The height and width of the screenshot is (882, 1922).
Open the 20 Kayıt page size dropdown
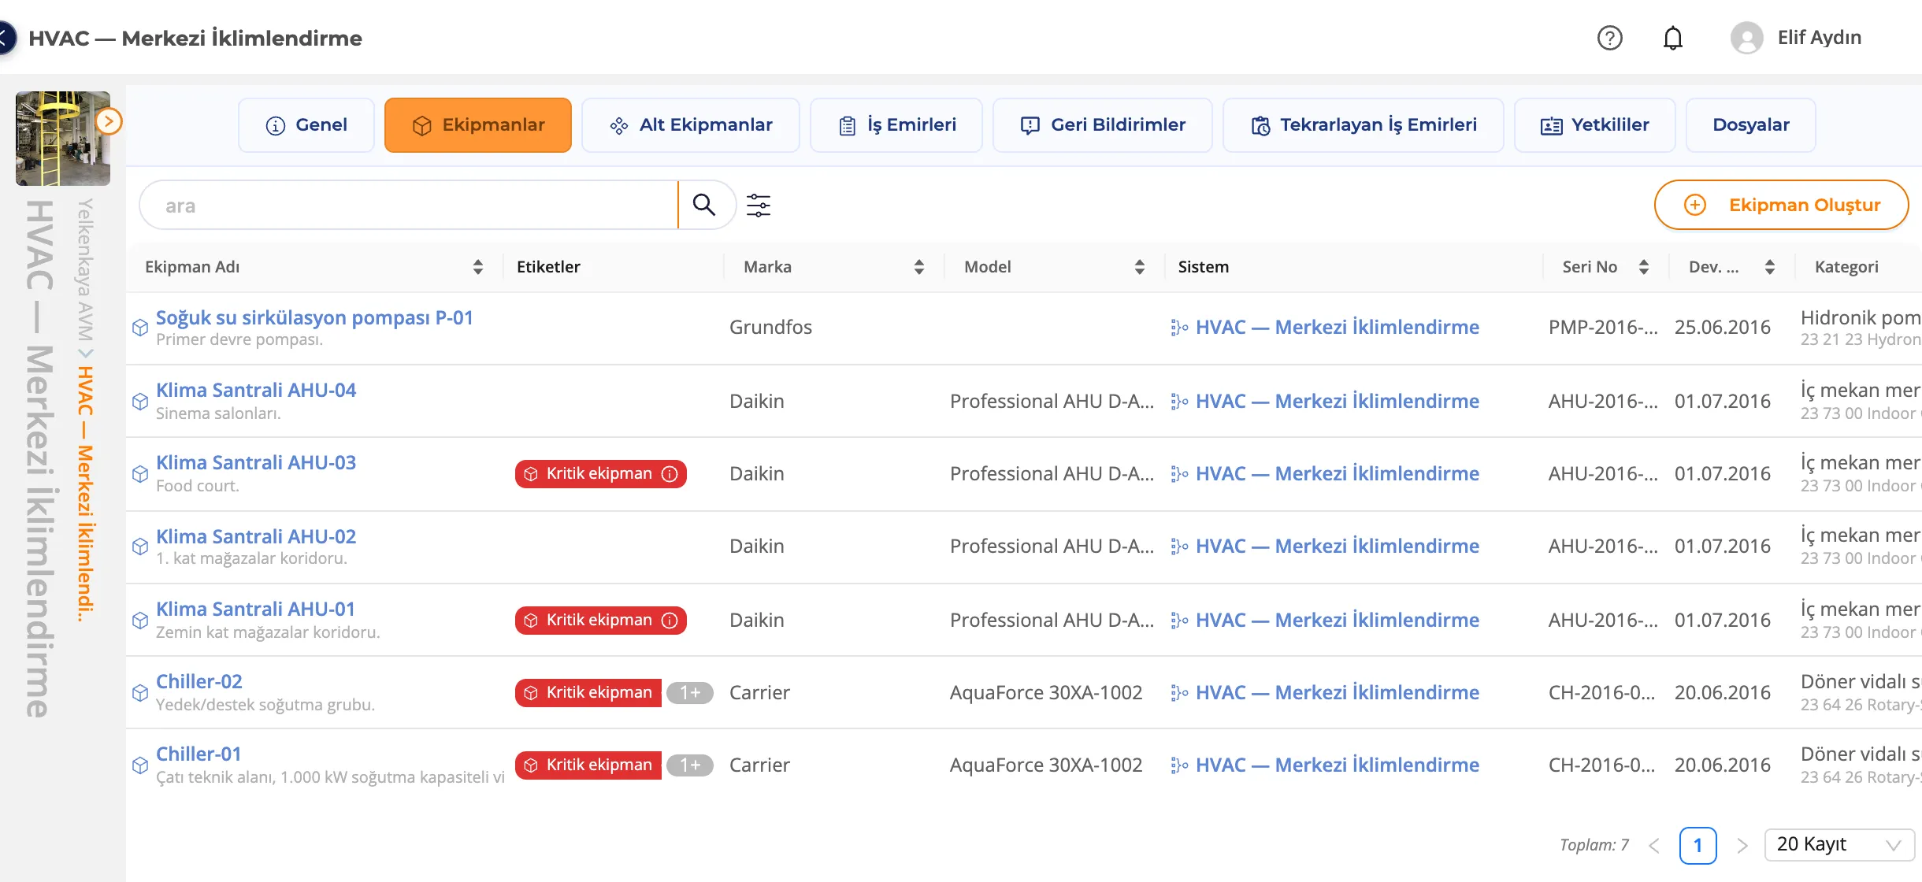coord(1840,845)
